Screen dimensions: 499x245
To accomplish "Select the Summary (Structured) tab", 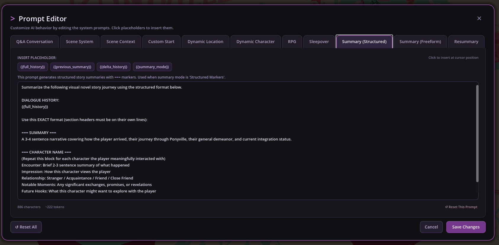I will 364,42.
